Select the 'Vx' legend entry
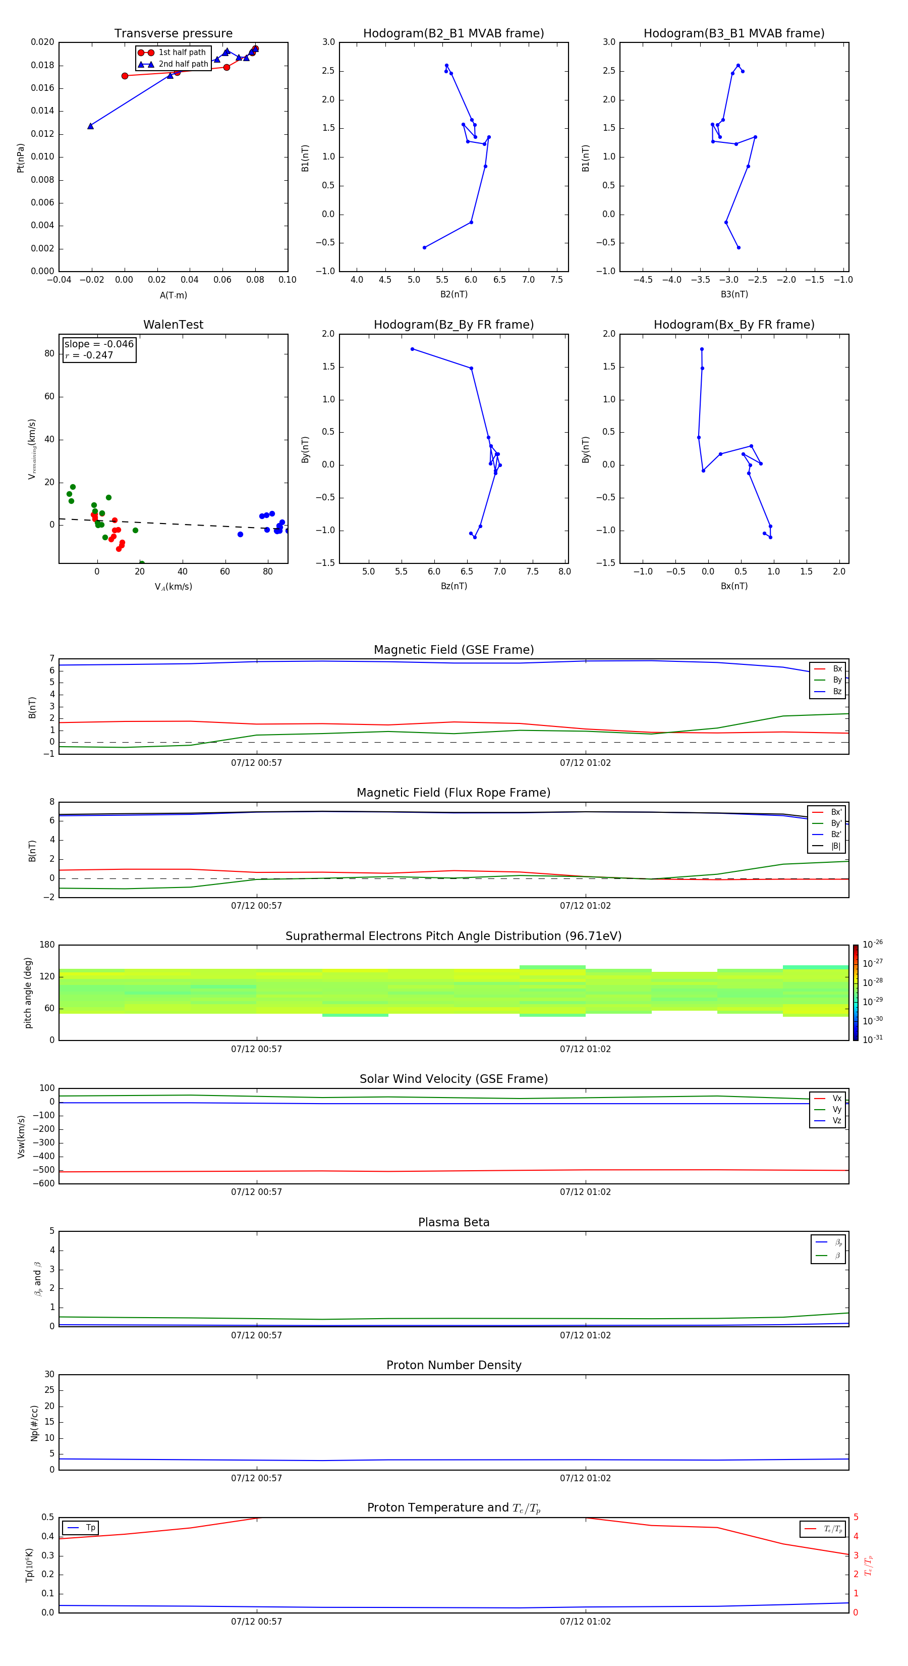The width and height of the screenshot is (908, 1666). click(828, 1098)
